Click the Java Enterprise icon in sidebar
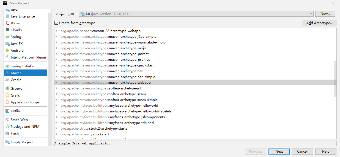 tap(7, 16)
